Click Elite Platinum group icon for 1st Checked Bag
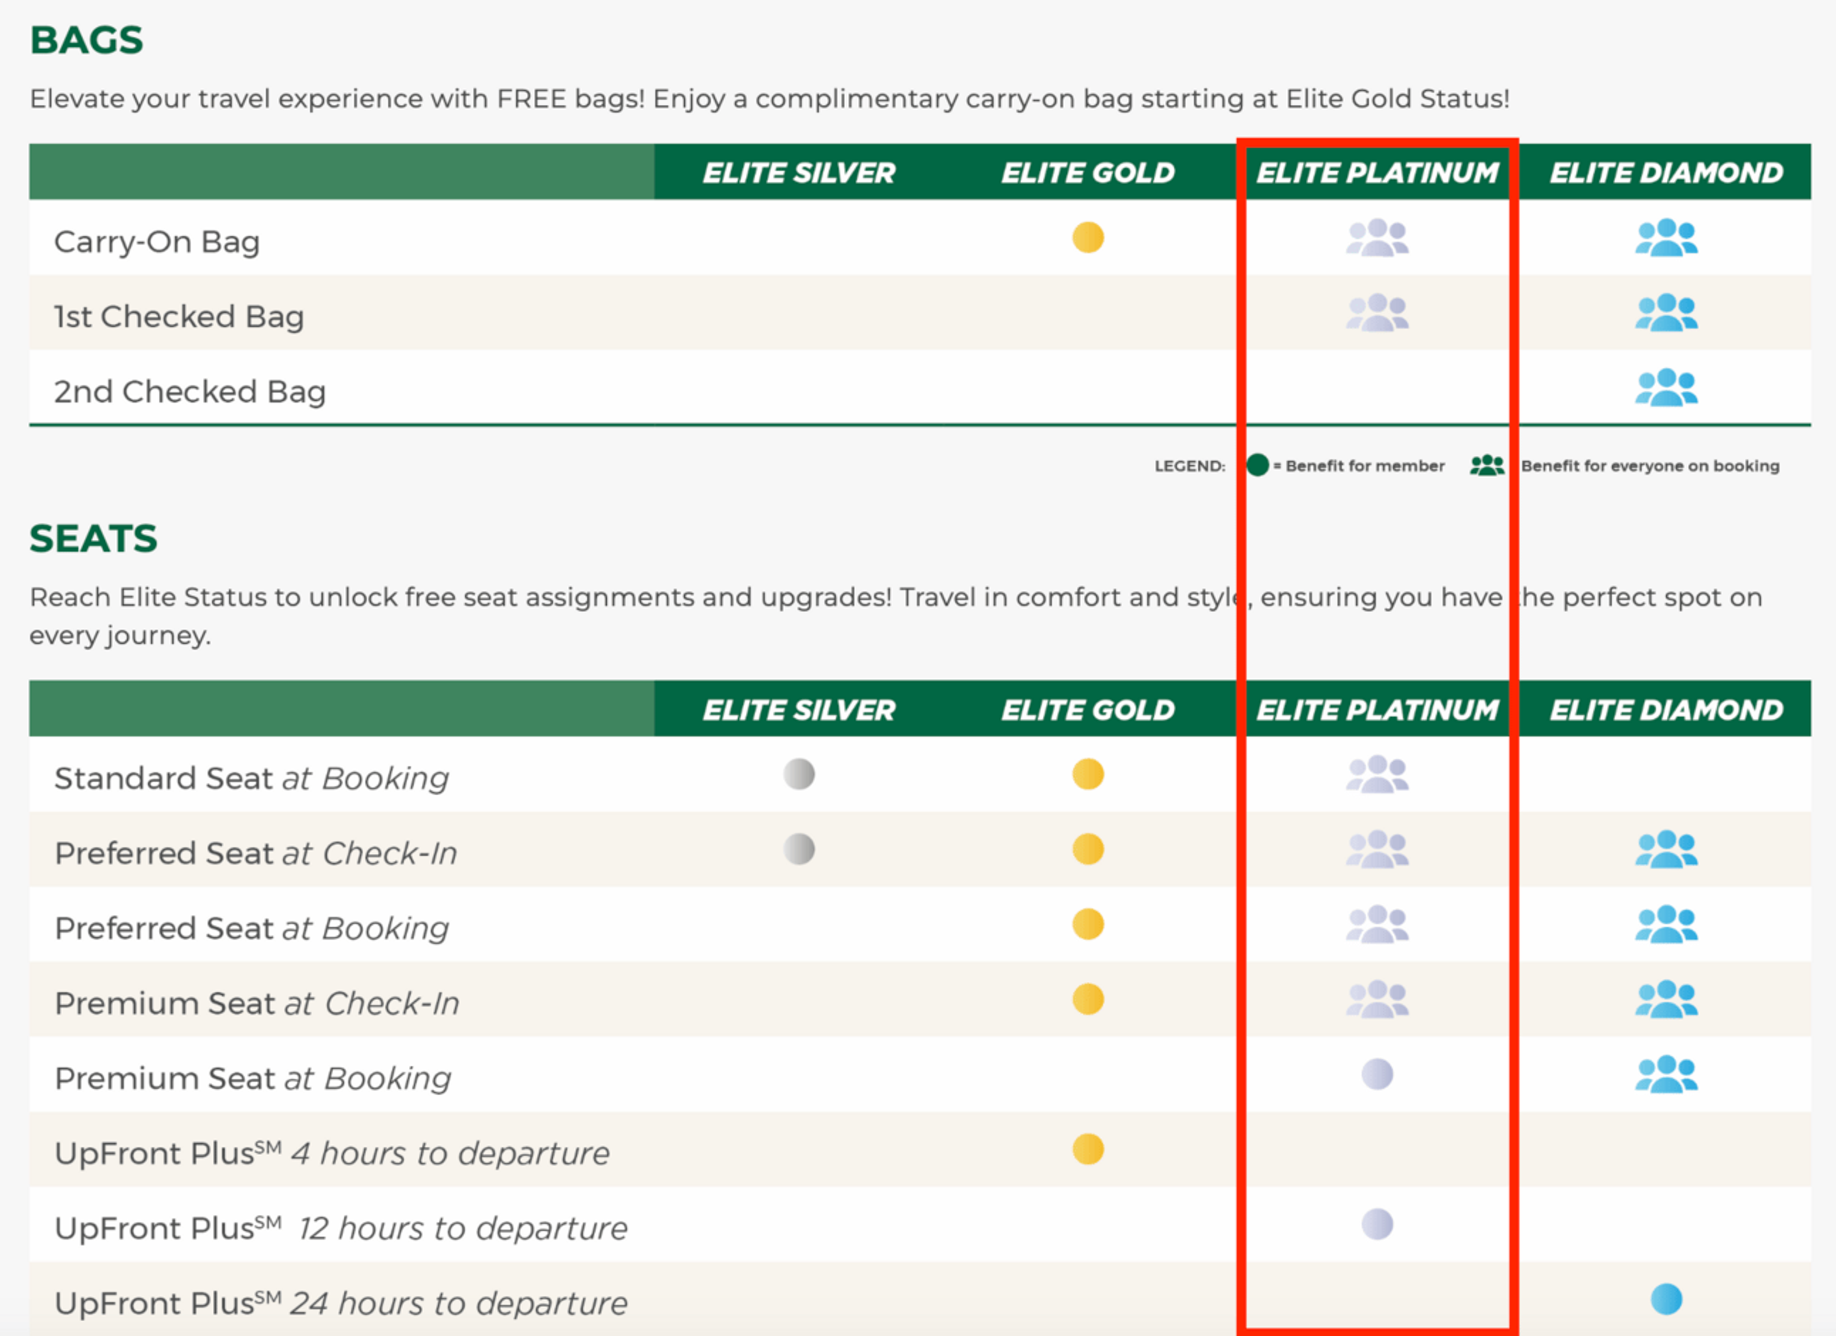Screen dimensions: 1836x1336 1376,313
